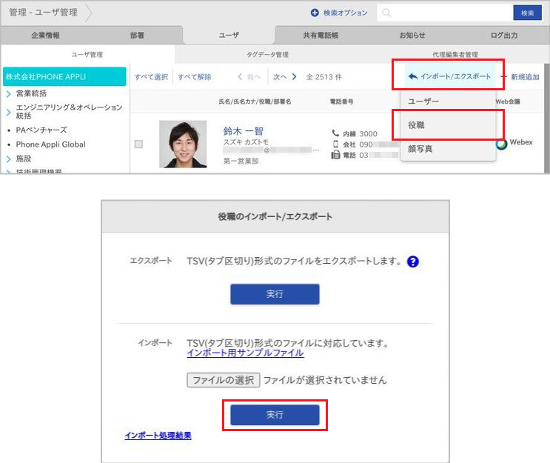Open the 企業情報 tab
550x463 pixels.
click(45, 35)
